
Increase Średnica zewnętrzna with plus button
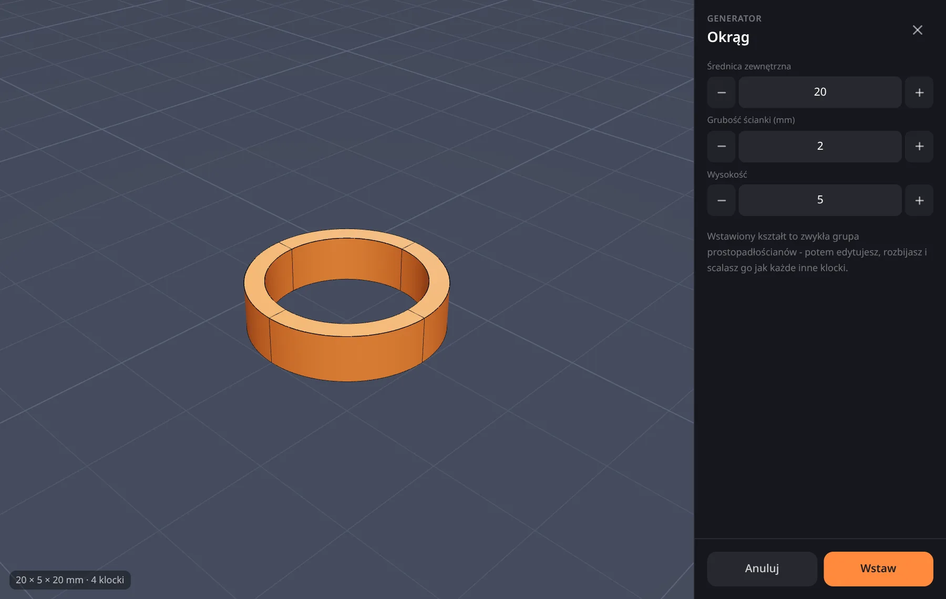tap(919, 92)
